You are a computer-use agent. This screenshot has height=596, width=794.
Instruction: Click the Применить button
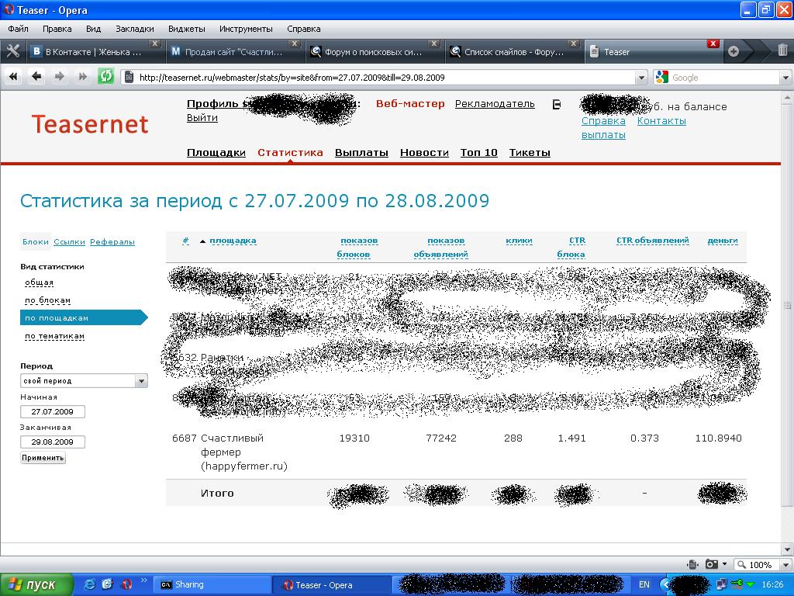[43, 458]
